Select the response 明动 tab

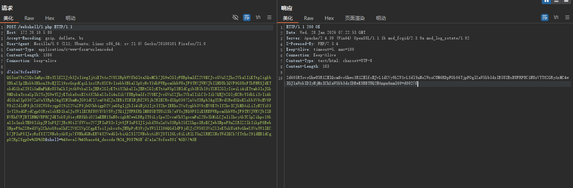(x=381, y=18)
